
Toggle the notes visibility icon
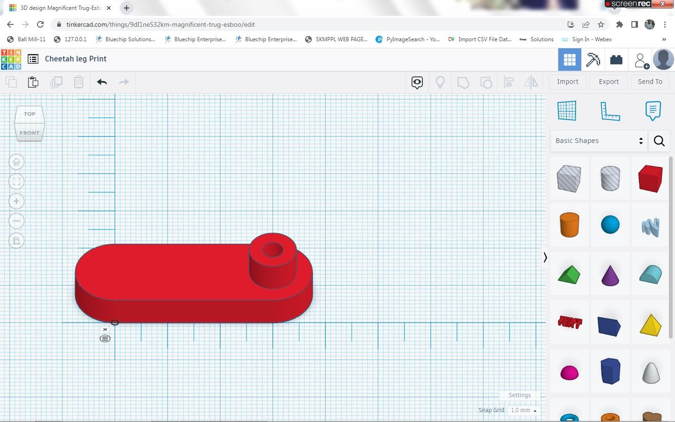click(417, 83)
